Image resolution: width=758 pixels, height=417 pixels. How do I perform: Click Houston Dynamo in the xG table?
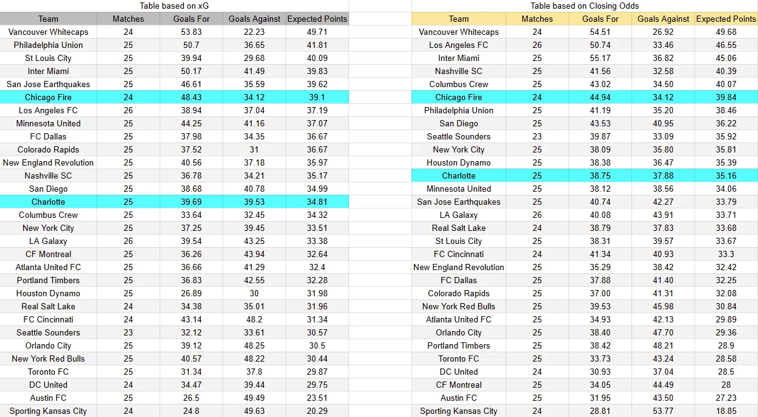(x=48, y=293)
